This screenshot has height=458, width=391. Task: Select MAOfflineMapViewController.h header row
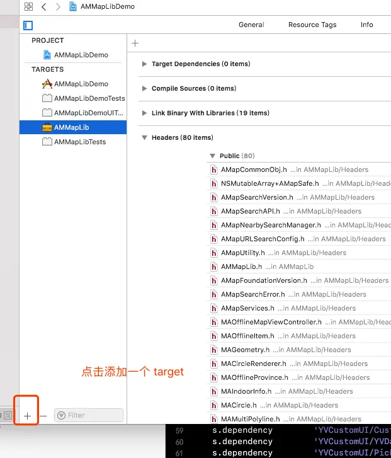point(298,322)
